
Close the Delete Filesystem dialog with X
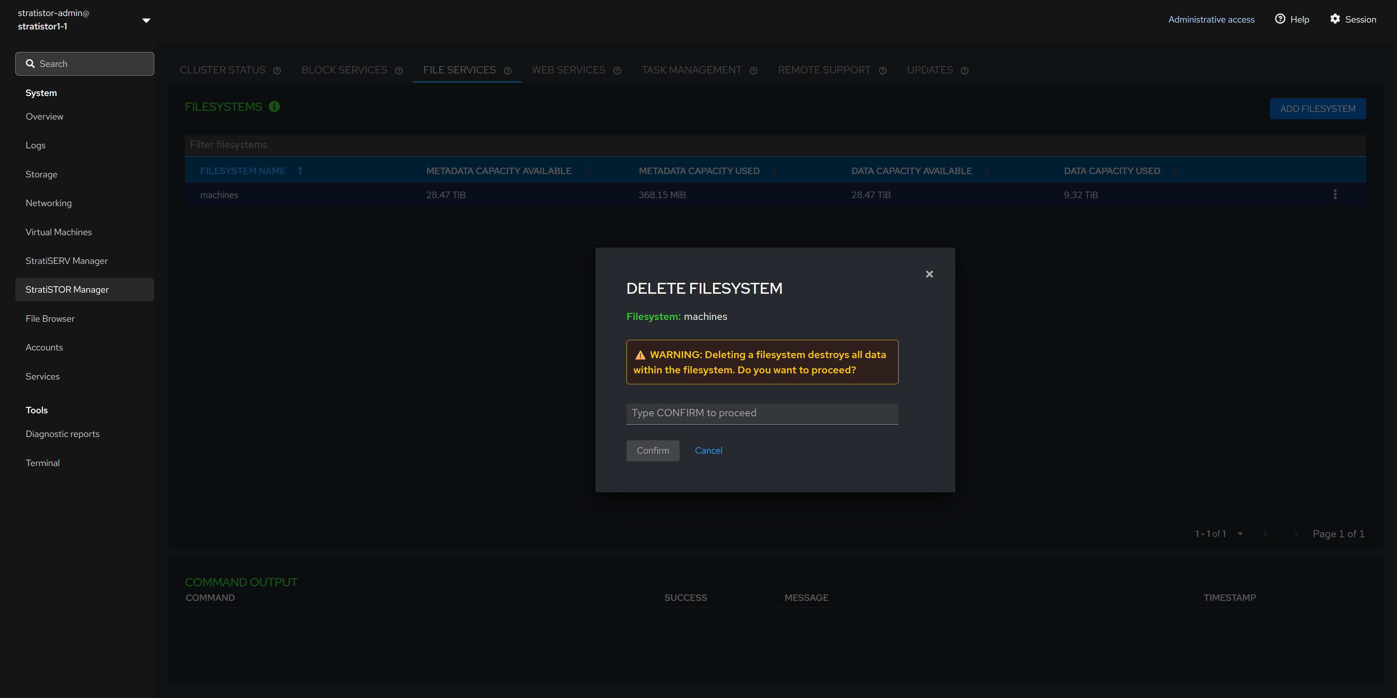click(x=929, y=274)
